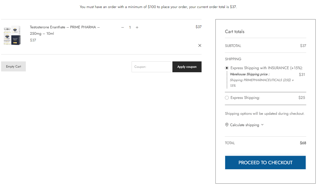This screenshot has height=187, width=319.
Task: Increase quantity with the plus icon
Action: [137, 27]
